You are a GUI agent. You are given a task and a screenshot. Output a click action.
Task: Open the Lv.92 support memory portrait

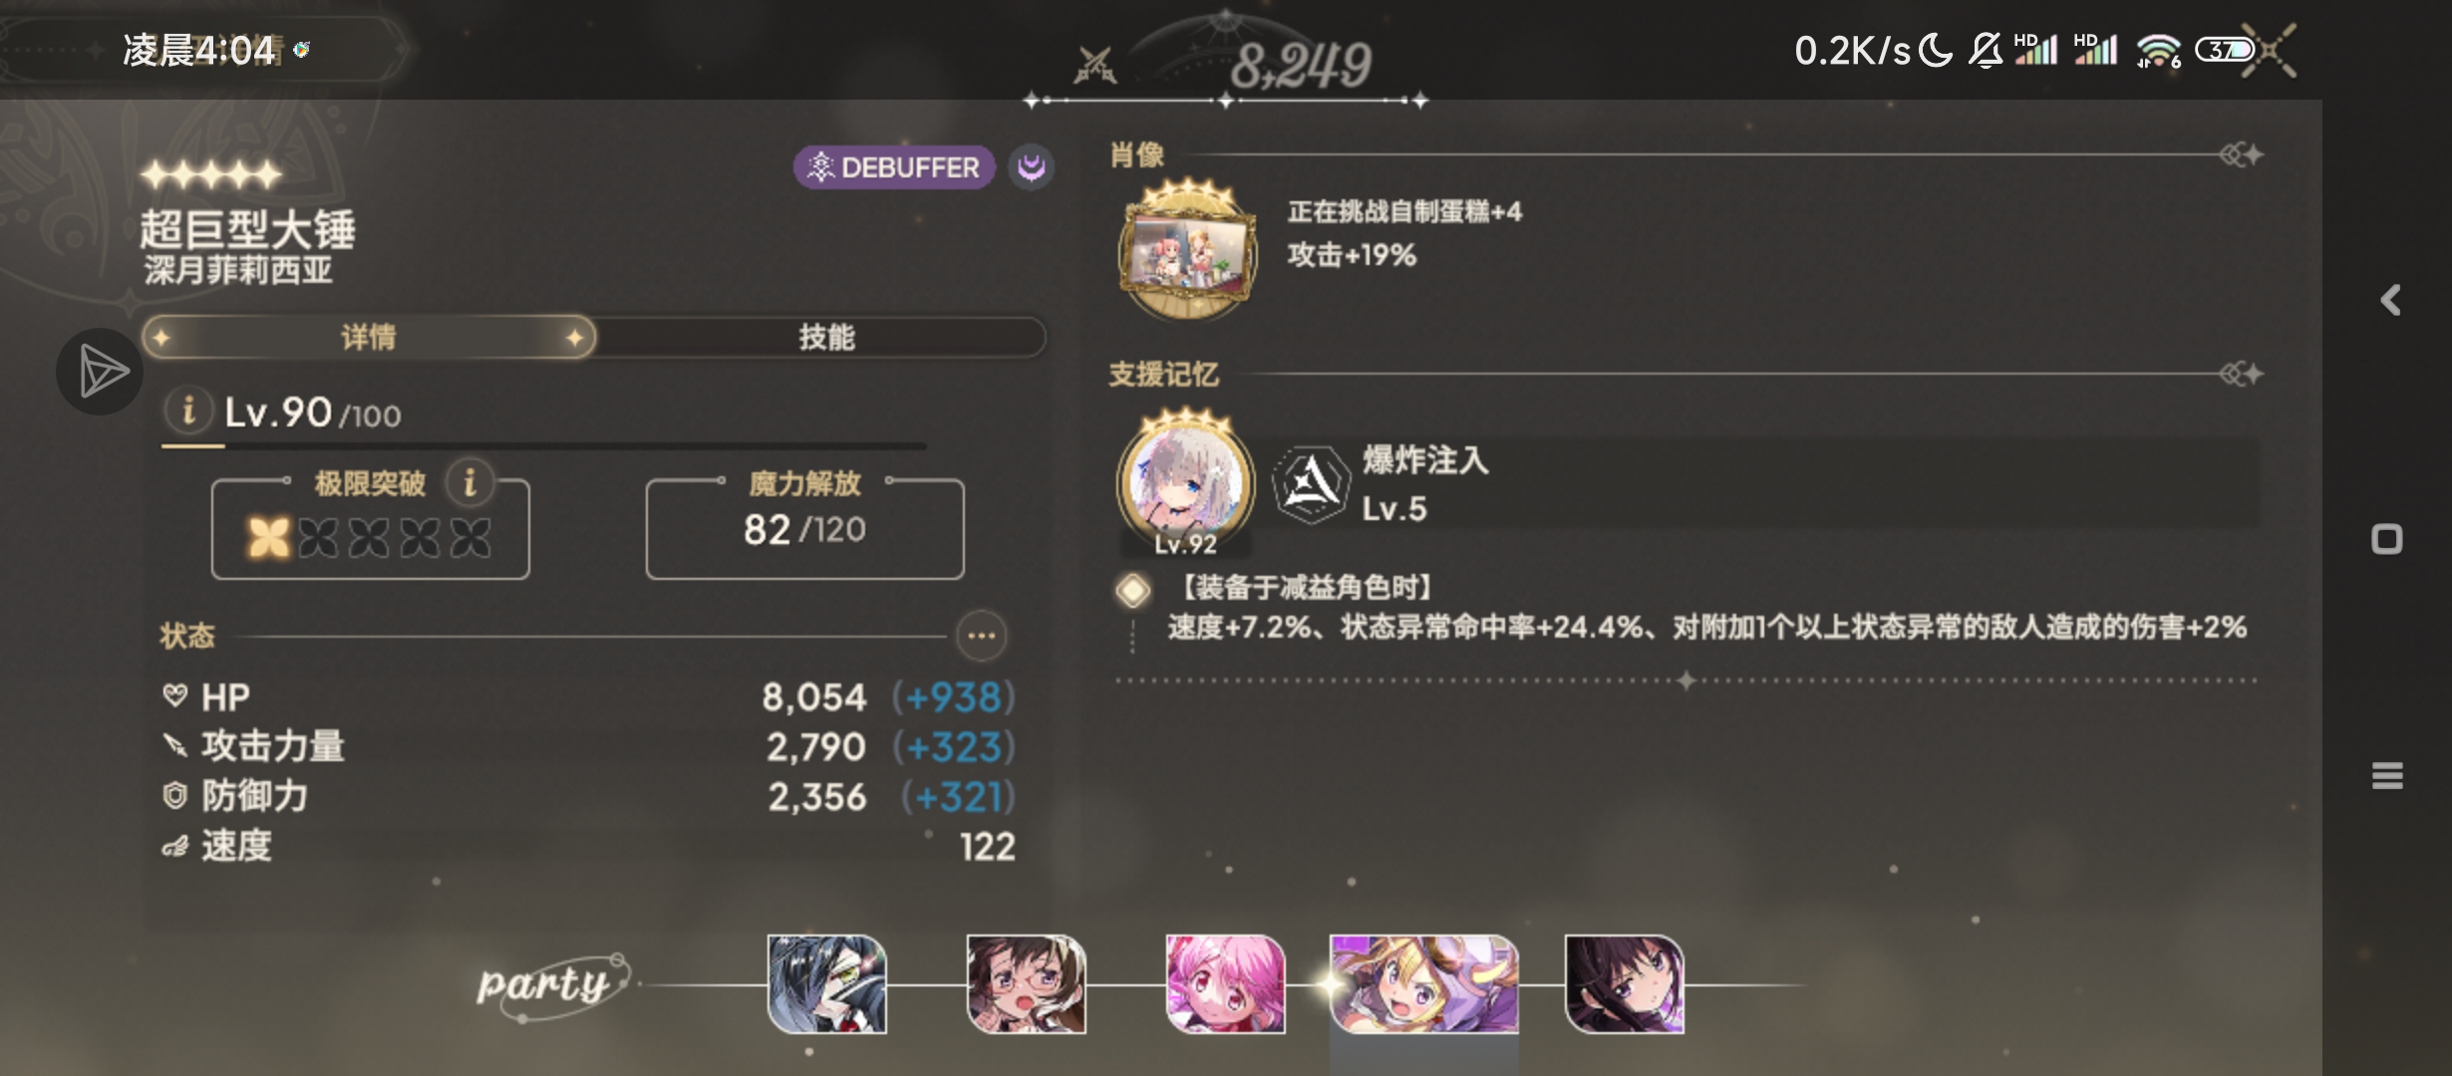(1185, 482)
